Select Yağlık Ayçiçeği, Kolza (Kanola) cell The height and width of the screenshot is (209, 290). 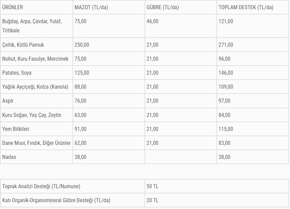tap(35, 87)
